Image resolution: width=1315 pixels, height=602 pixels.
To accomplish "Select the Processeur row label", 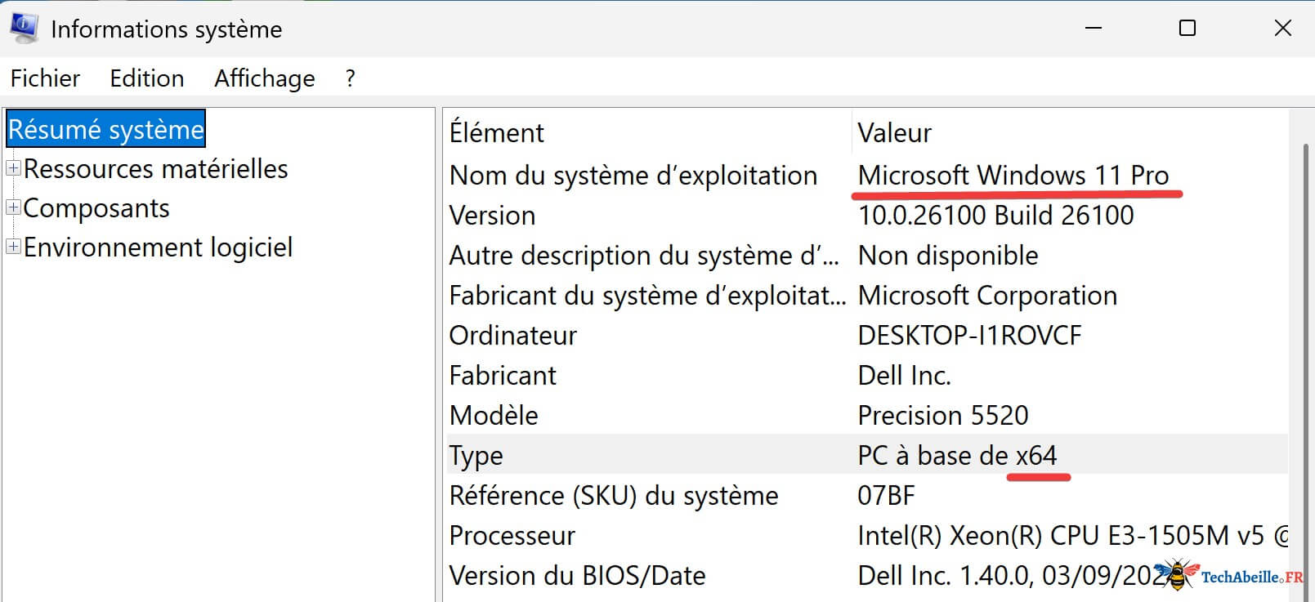I will pos(512,536).
